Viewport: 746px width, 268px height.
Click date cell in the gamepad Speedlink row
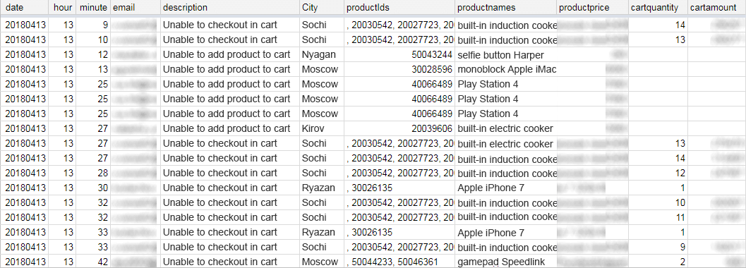click(x=24, y=262)
